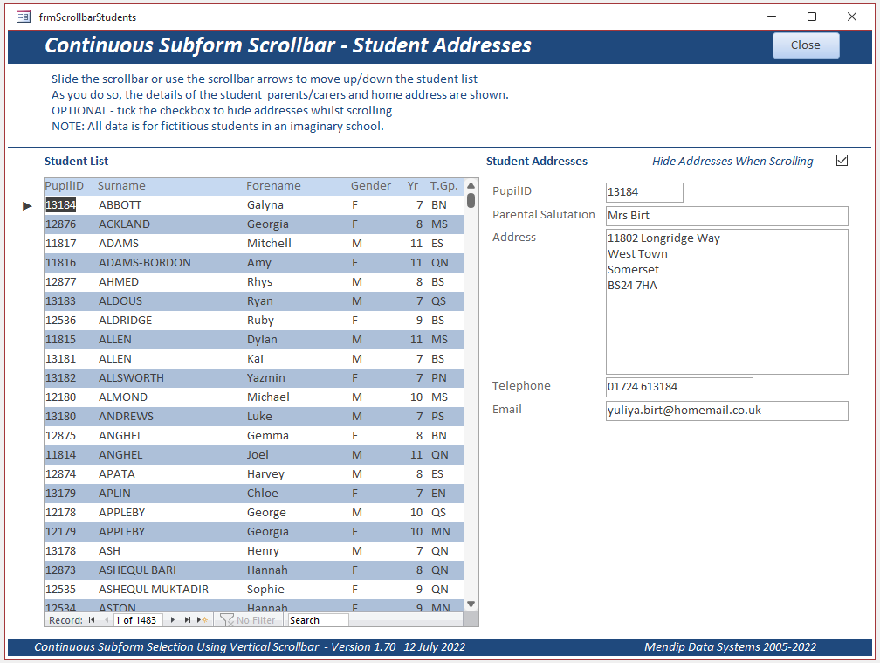
Task: Select surname ASH
Action: pyautogui.click(x=109, y=550)
